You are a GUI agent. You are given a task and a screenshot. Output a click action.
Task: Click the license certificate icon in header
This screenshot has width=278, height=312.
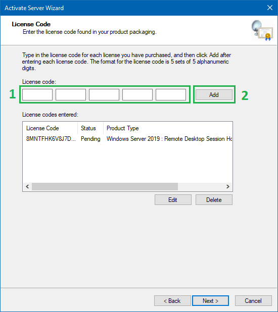coord(262,30)
